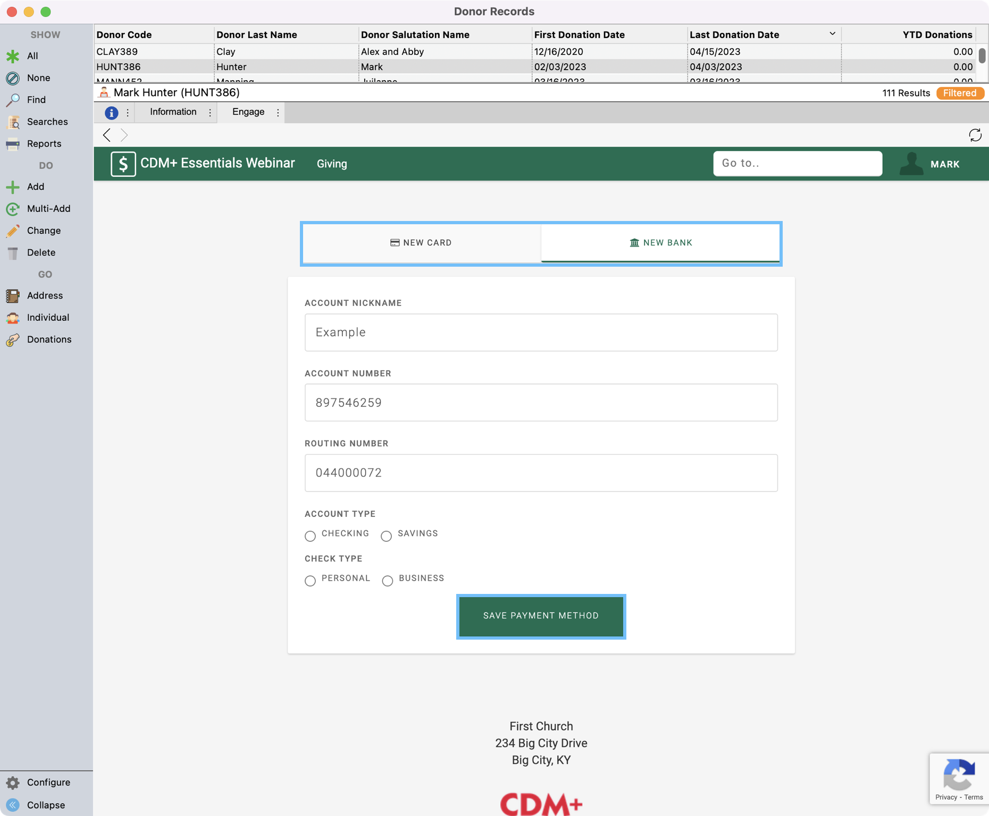989x816 pixels.
Task: Click the Save Payment Method button
Action: 541,616
